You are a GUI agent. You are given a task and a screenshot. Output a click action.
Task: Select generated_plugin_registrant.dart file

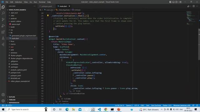24,36
